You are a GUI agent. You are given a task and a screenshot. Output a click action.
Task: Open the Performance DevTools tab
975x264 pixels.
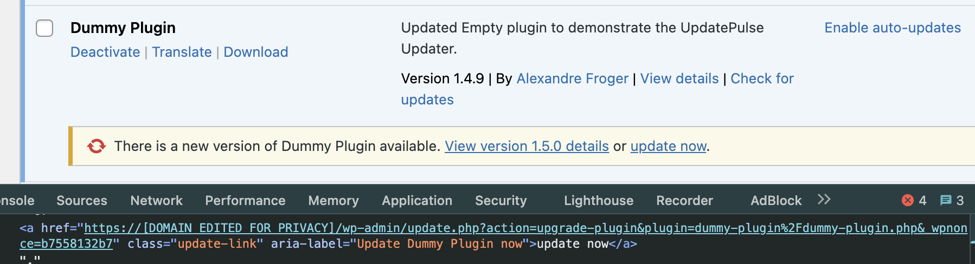[x=245, y=201]
